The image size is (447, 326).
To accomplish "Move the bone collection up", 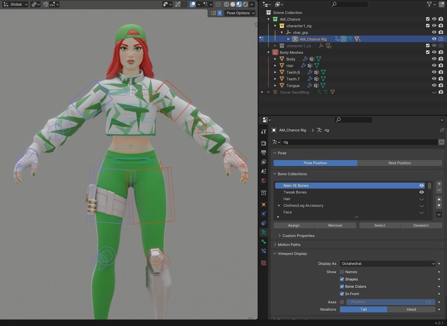I will 439,199.
